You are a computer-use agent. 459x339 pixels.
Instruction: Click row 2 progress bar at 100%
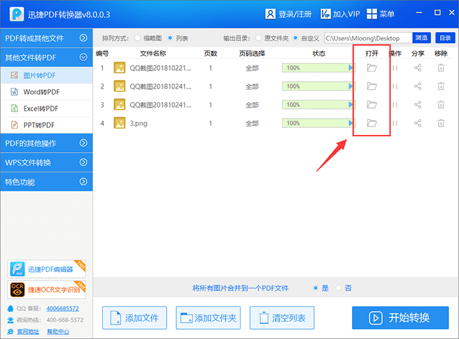click(319, 87)
